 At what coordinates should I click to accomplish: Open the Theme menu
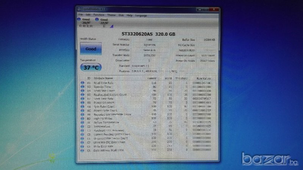pyautogui.click(x=111, y=15)
